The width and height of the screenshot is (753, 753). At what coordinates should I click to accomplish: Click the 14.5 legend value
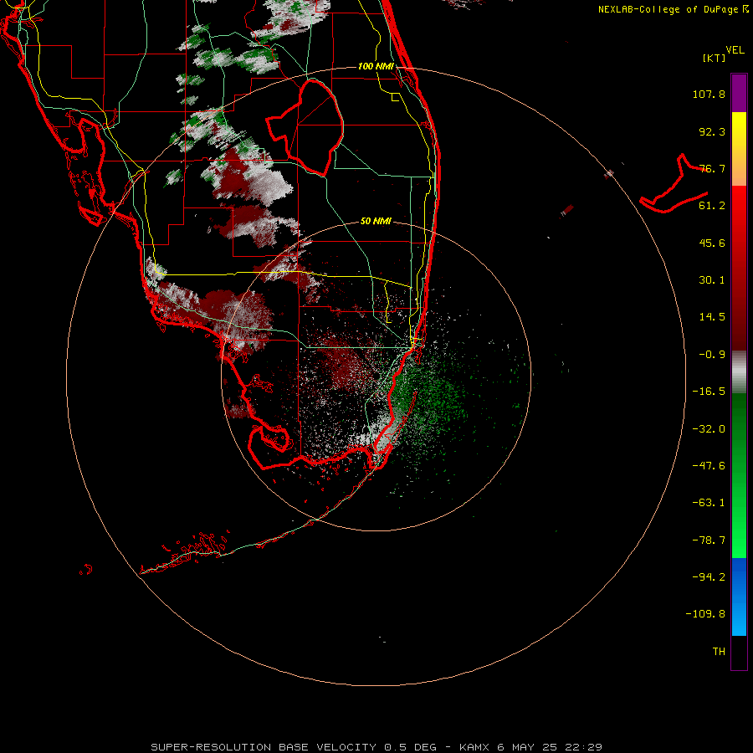[x=712, y=317]
